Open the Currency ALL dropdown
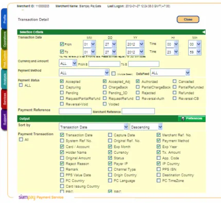The height and width of the screenshot is (203, 221). pyautogui.click(x=68, y=63)
